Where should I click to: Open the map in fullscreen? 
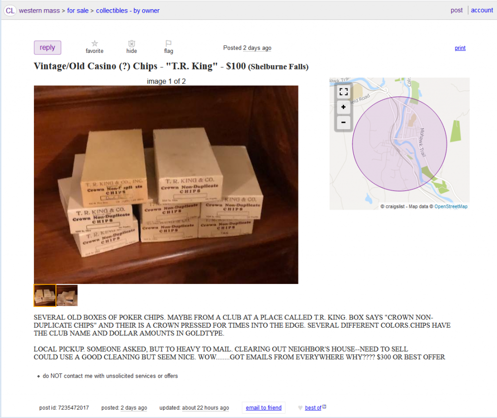pos(343,92)
